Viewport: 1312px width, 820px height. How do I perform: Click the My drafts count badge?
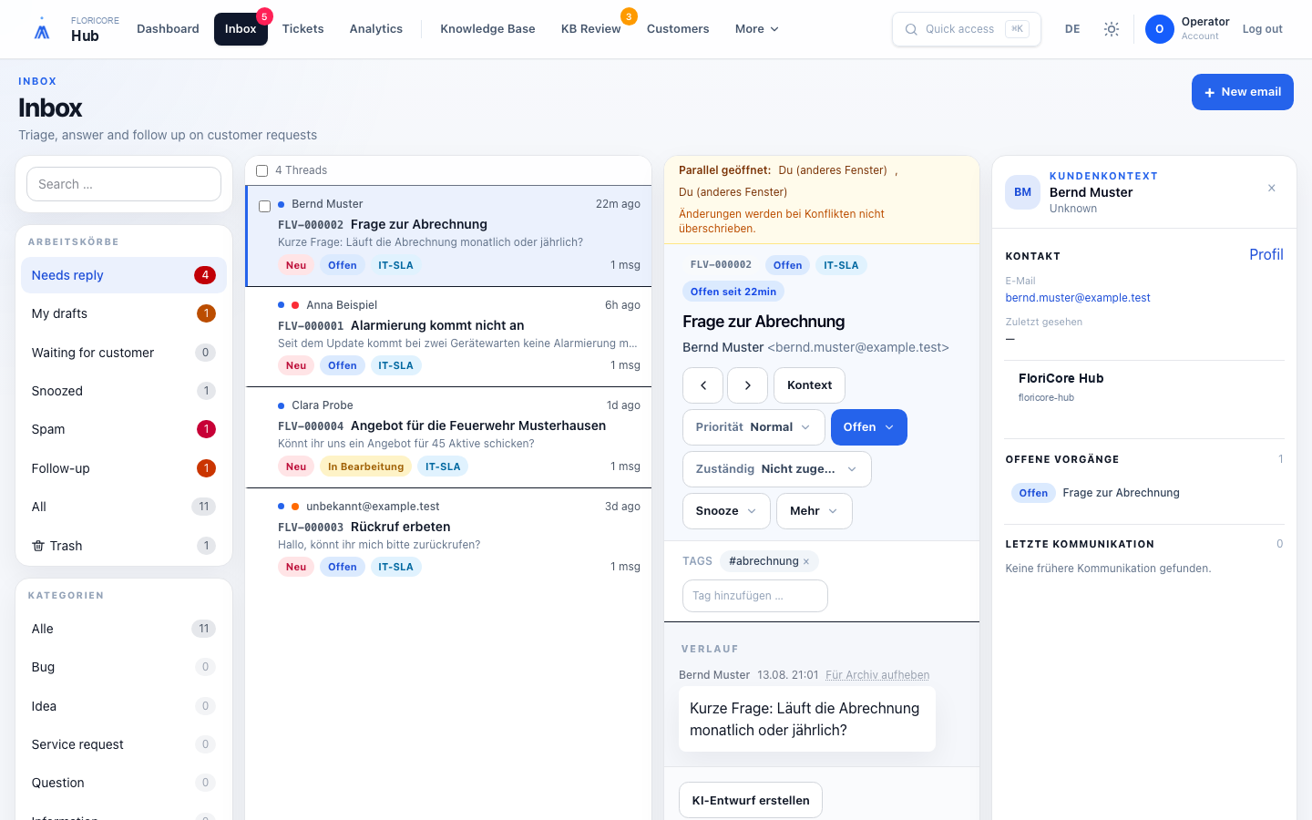pos(206,313)
